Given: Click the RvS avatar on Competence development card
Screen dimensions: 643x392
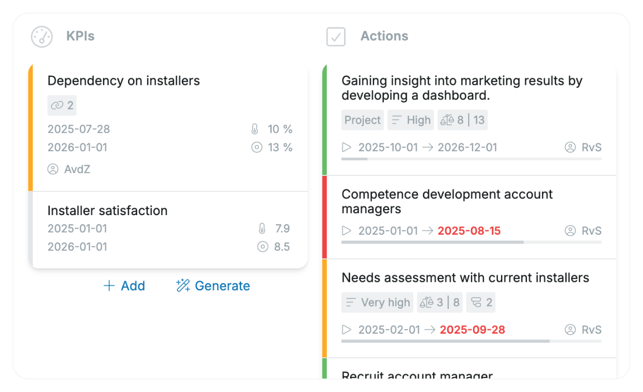Looking at the screenshot, I should coord(570,231).
